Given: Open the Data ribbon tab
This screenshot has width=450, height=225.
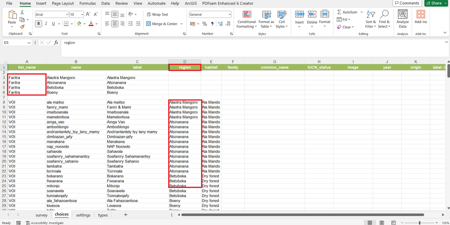Looking at the screenshot, I should click(x=106, y=4).
